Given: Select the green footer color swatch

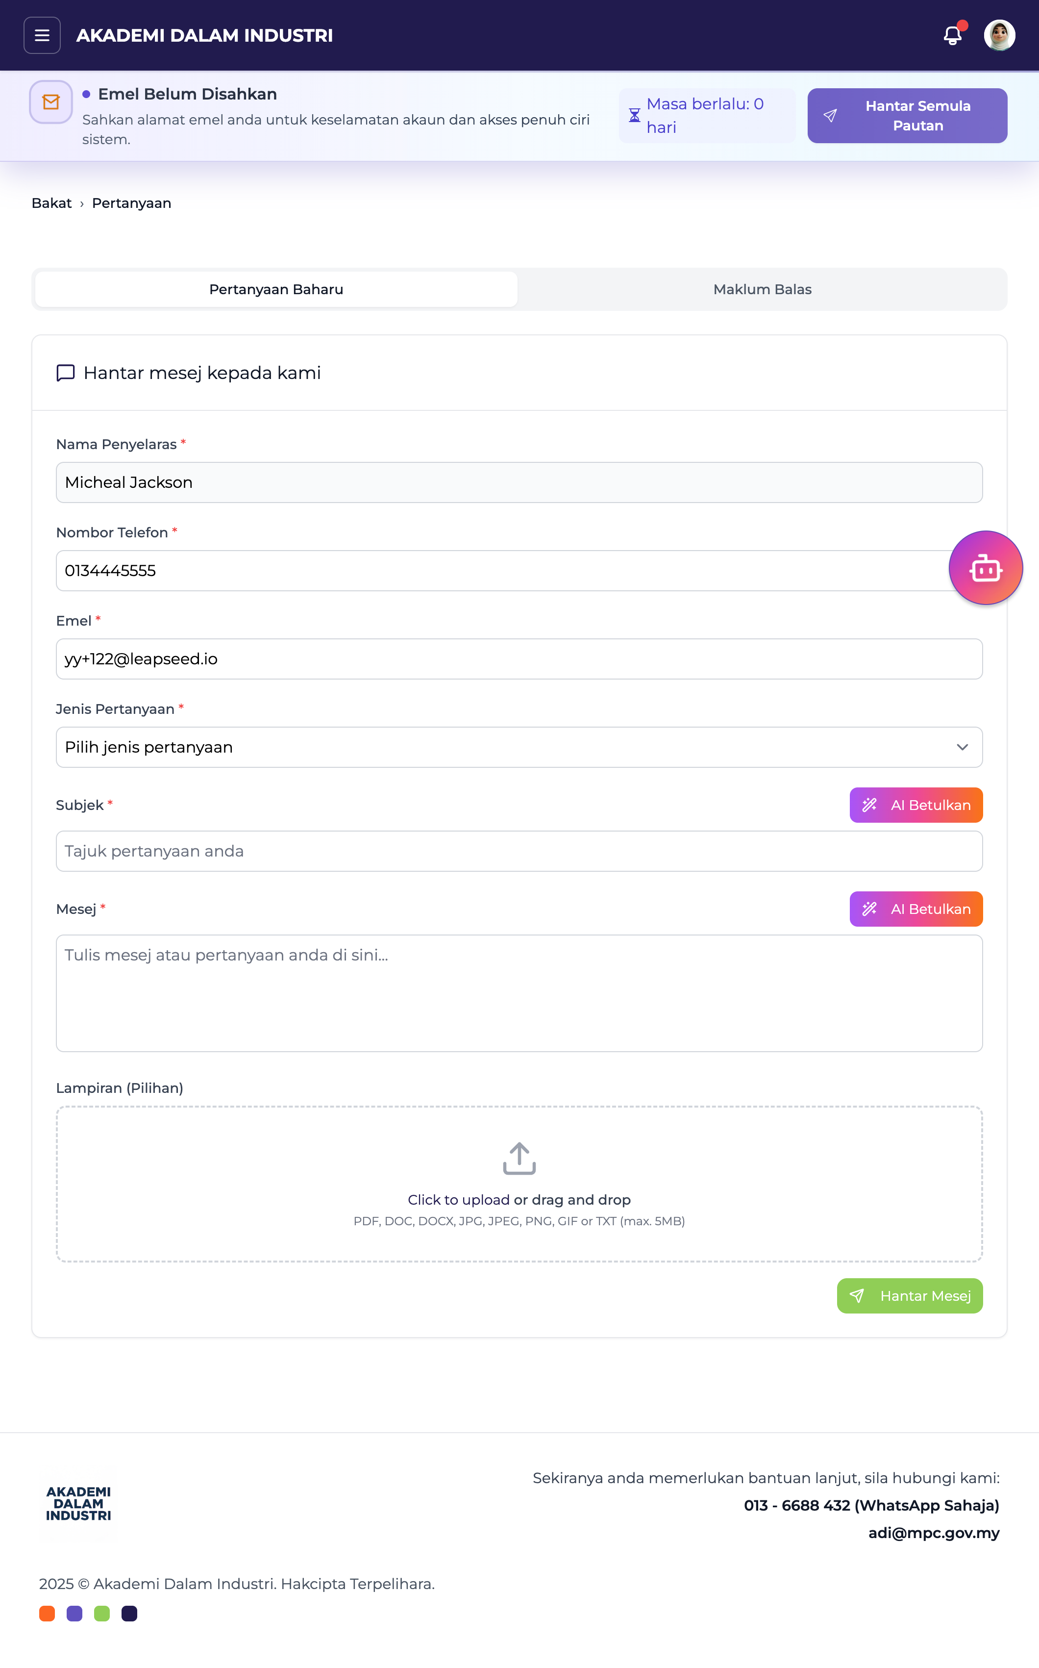Looking at the screenshot, I should (x=102, y=1613).
